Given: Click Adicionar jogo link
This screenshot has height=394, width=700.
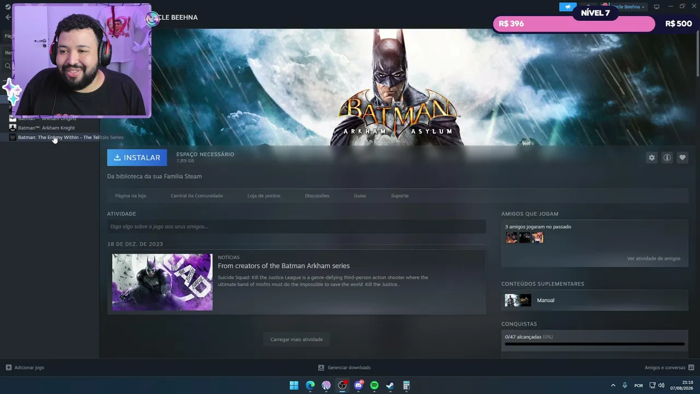Looking at the screenshot, I should pyautogui.click(x=30, y=368).
